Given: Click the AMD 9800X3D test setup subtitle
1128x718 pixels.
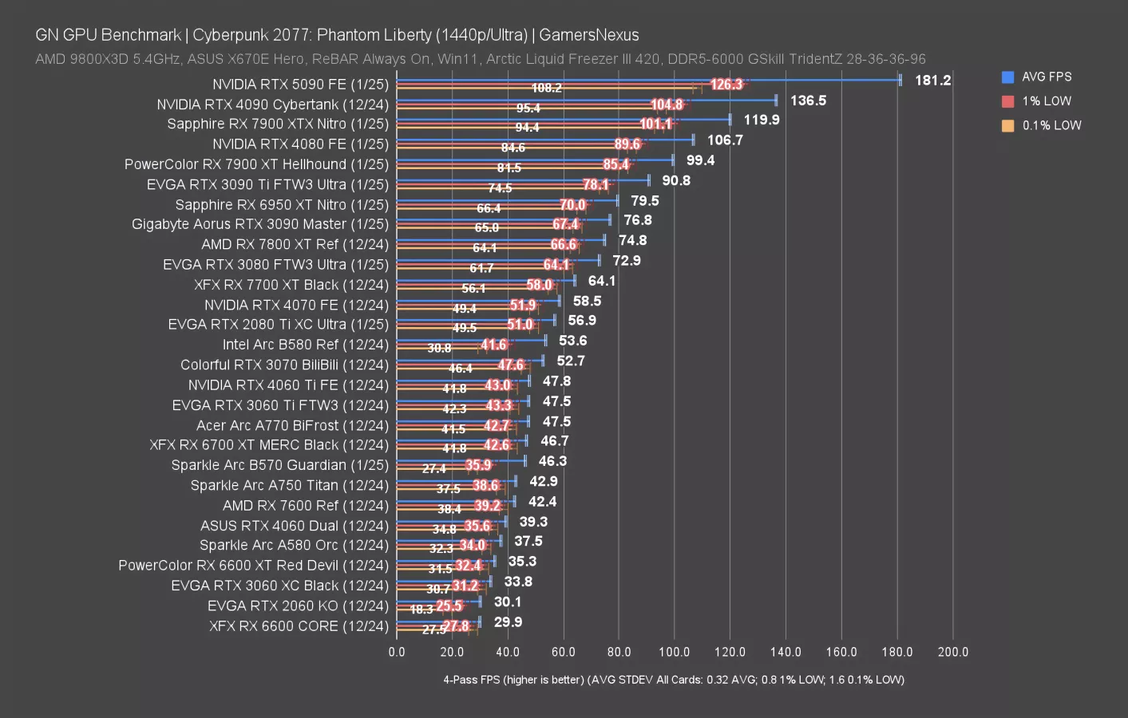Looking at the screenshot, I should pos(480,59).
